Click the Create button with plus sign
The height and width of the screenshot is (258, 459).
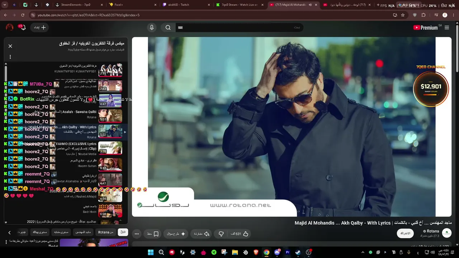pos(39,28)
